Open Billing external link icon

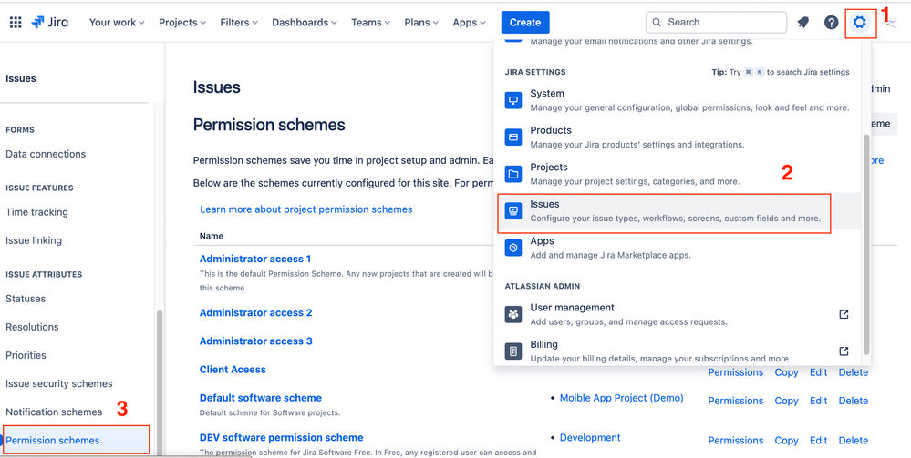point(844,351)
